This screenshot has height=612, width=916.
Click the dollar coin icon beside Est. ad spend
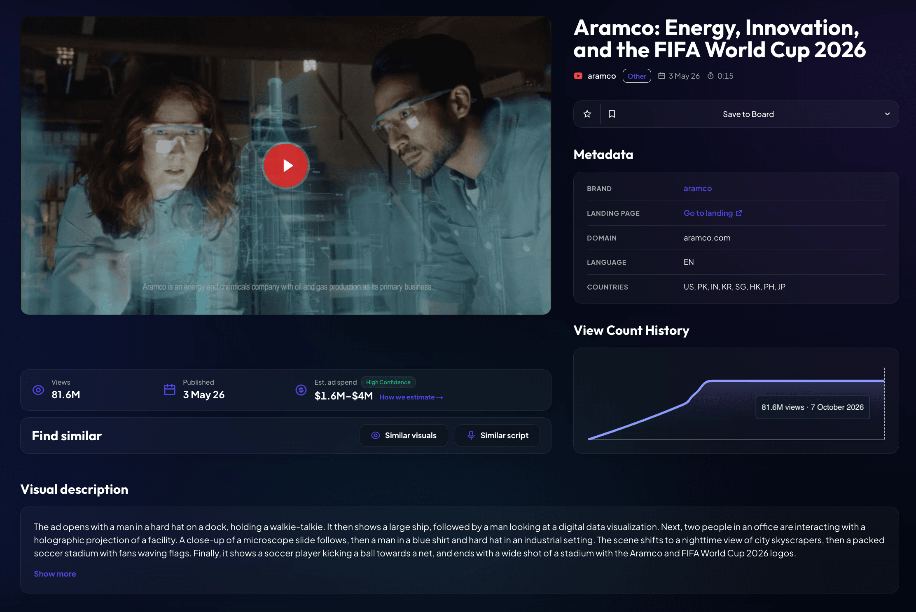301,390
